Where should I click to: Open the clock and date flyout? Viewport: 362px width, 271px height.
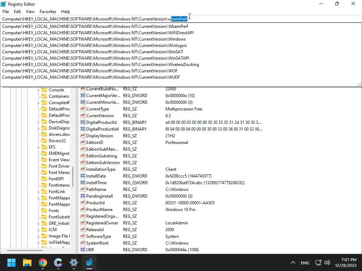click(x=346, y=263)
